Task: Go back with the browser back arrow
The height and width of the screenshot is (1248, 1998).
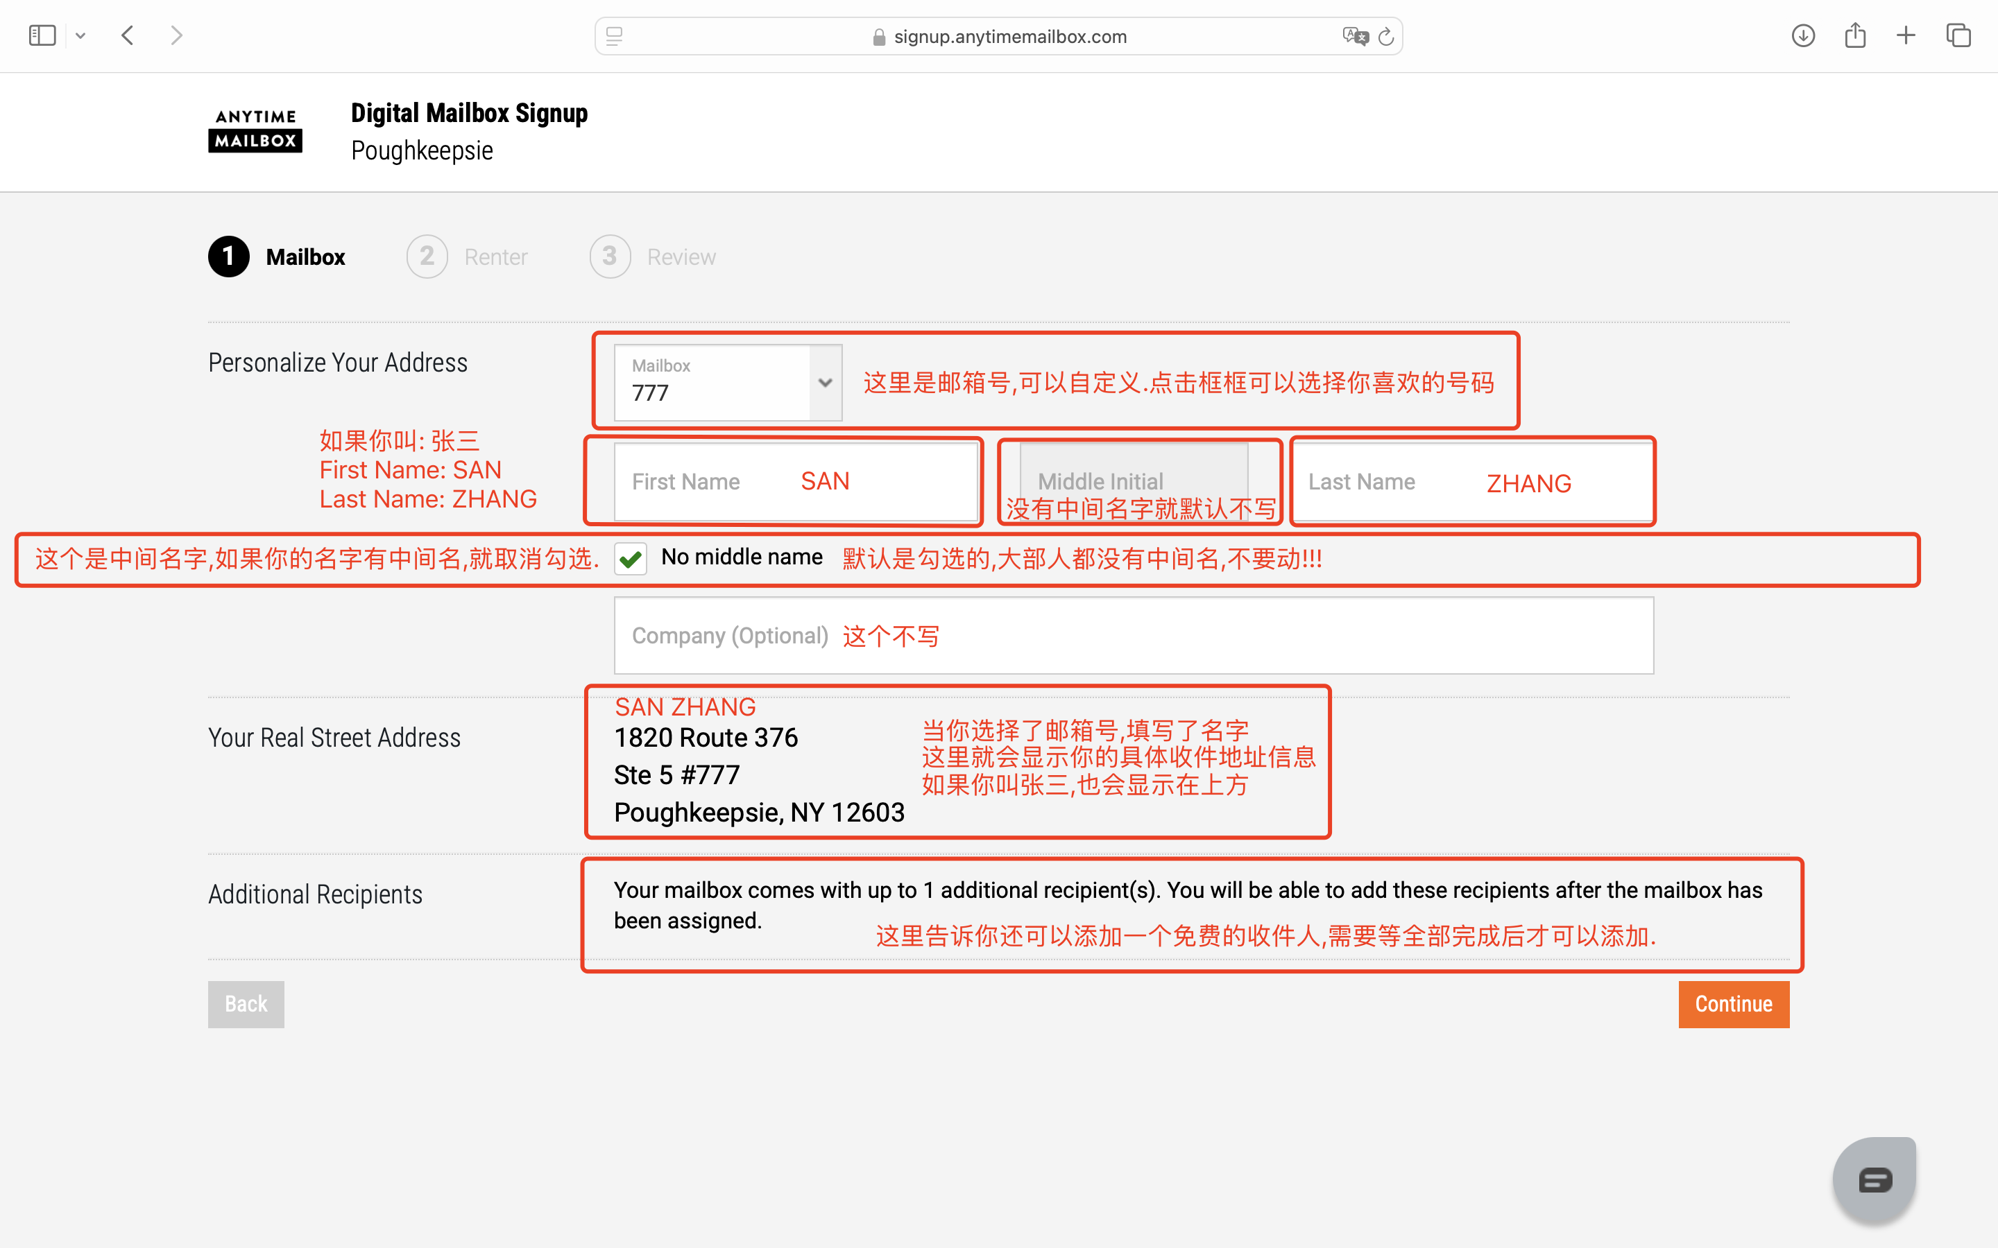Action: click(x=127, y=35)
